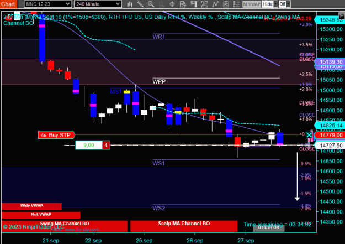Open the chart properties icon
This screenshot has width=345, height=244.
(x=226, y=4)
